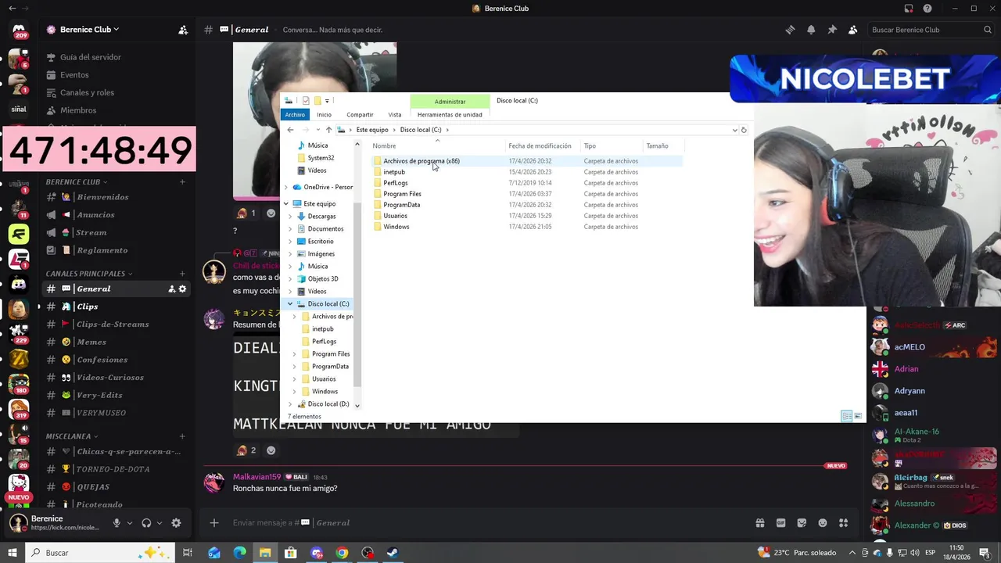Screen dimensions: 1001x563
Task: Open Inicio ribbon tab
Action: pos(324,115)
